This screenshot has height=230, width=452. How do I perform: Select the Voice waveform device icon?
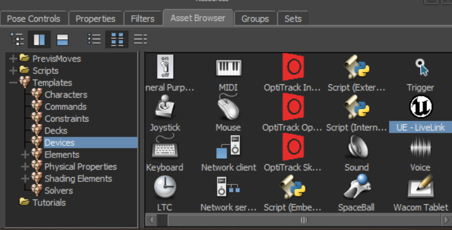(x=421, y=148)
